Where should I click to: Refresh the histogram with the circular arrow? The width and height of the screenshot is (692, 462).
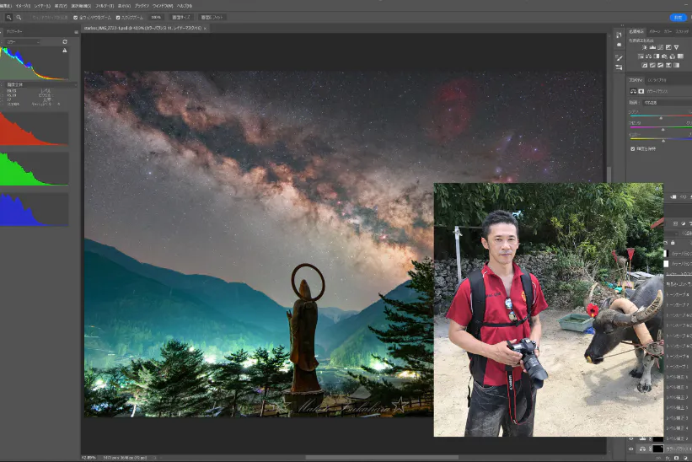pyautogui.click(x=65, y=41)
